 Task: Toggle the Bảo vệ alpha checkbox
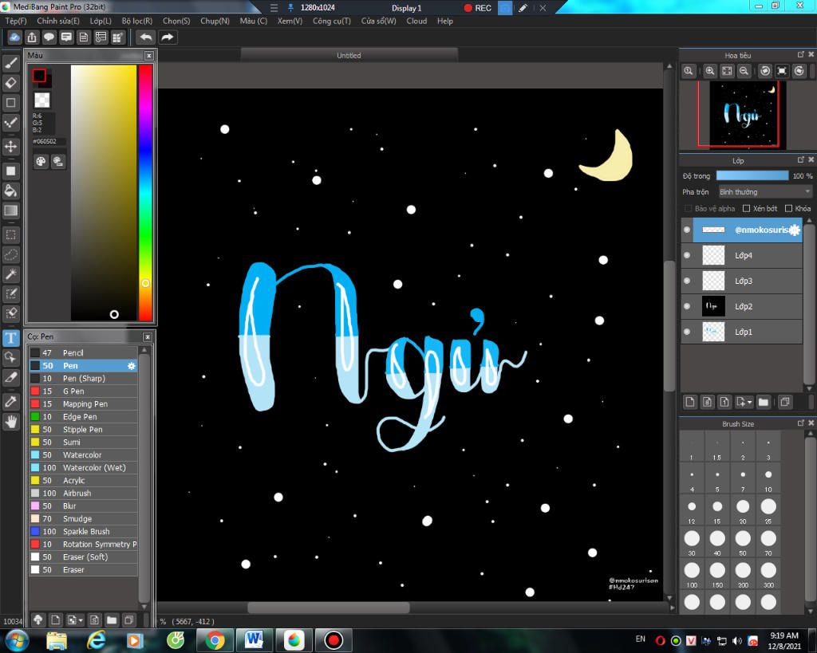click(x=688, y=208)
